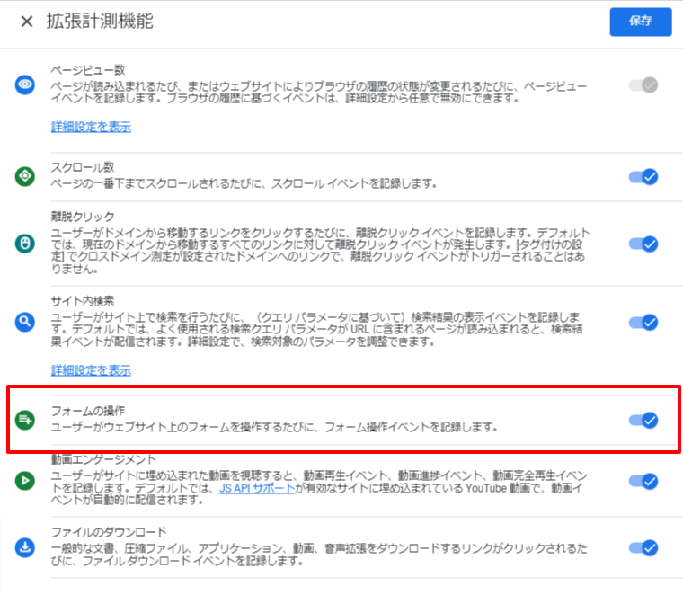Image resolution: width=683 pixels, height=604 pixels.
Task: Disable the スクロール数 toggle
Action: point(643,177)
